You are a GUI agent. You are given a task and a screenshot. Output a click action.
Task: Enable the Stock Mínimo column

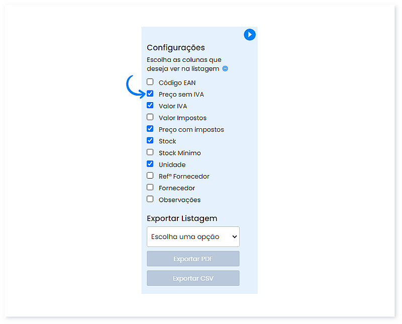[150, 152]
